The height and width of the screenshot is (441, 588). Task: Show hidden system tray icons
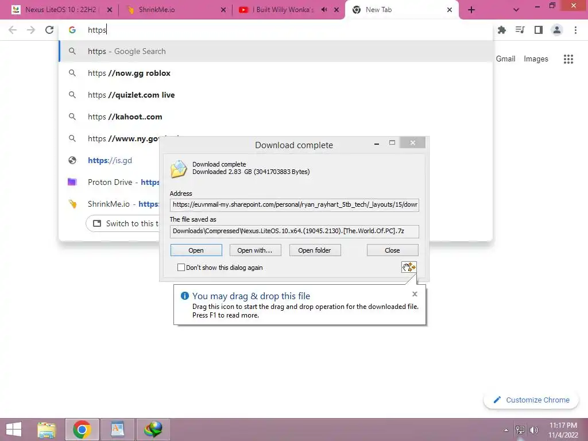pyautogui.click(x=506, y=430)
